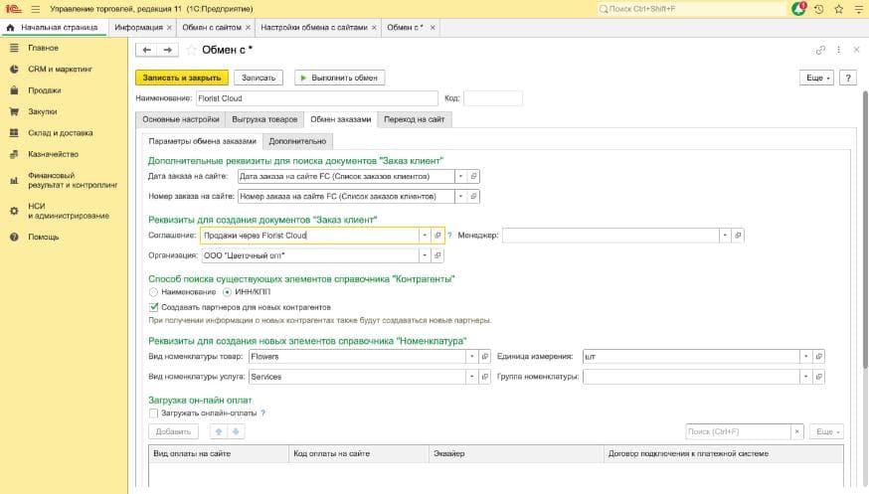Open Склад и доставка section
869x494 pixels.
(x=61, y=133)
